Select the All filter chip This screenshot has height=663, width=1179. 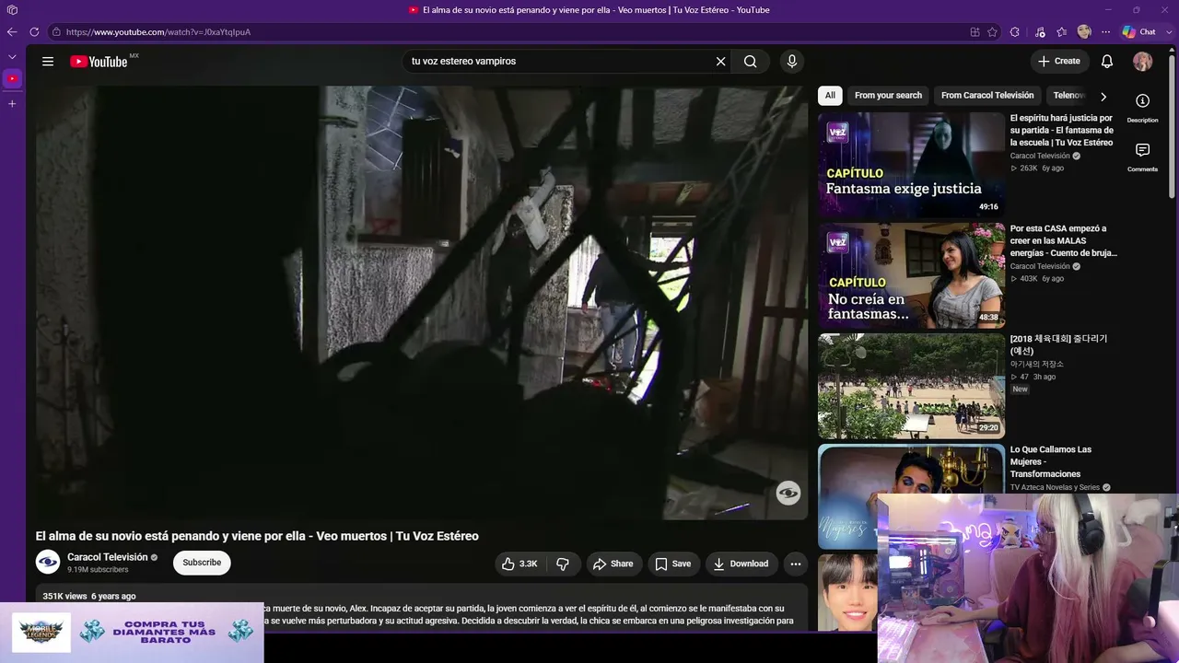click(x=830, y=96)
